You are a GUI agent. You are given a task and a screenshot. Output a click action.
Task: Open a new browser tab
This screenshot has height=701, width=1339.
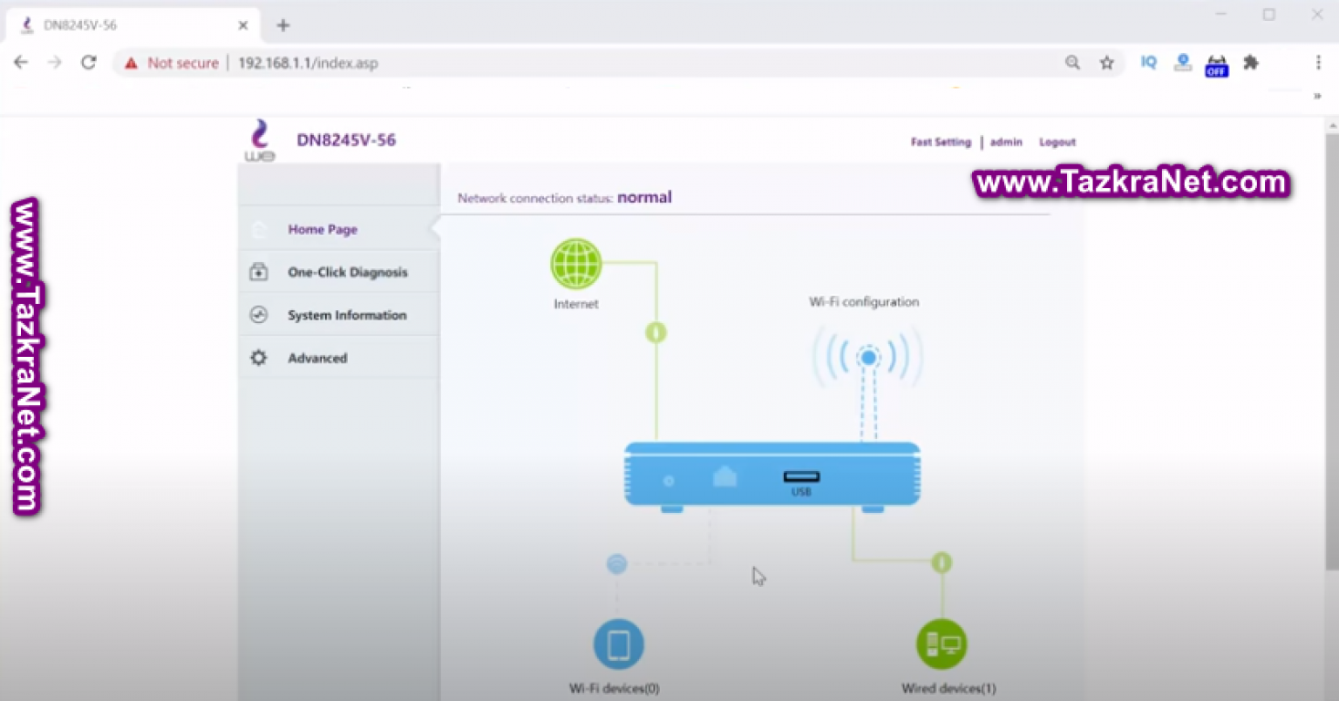tap(282, 25)
